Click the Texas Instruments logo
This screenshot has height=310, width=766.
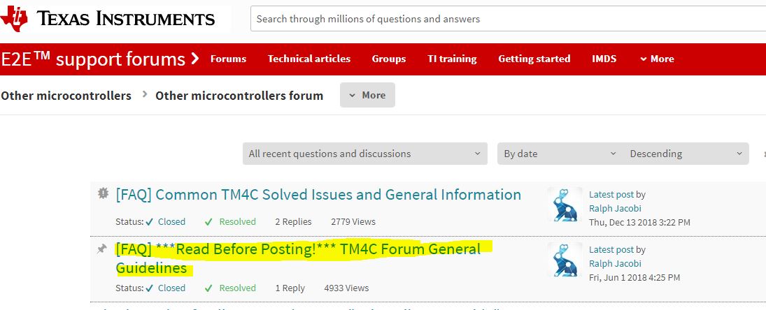[108, 19]
